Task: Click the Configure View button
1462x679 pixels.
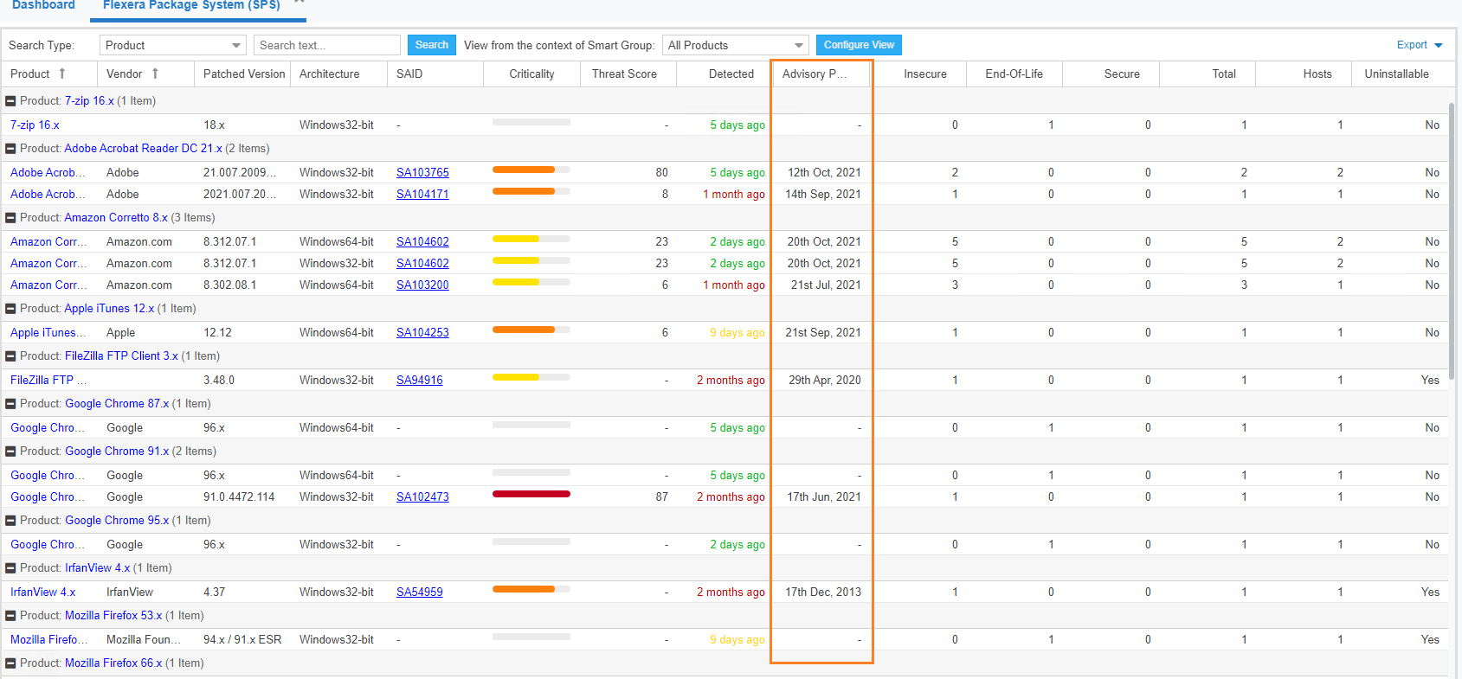Action: point(858,45)
